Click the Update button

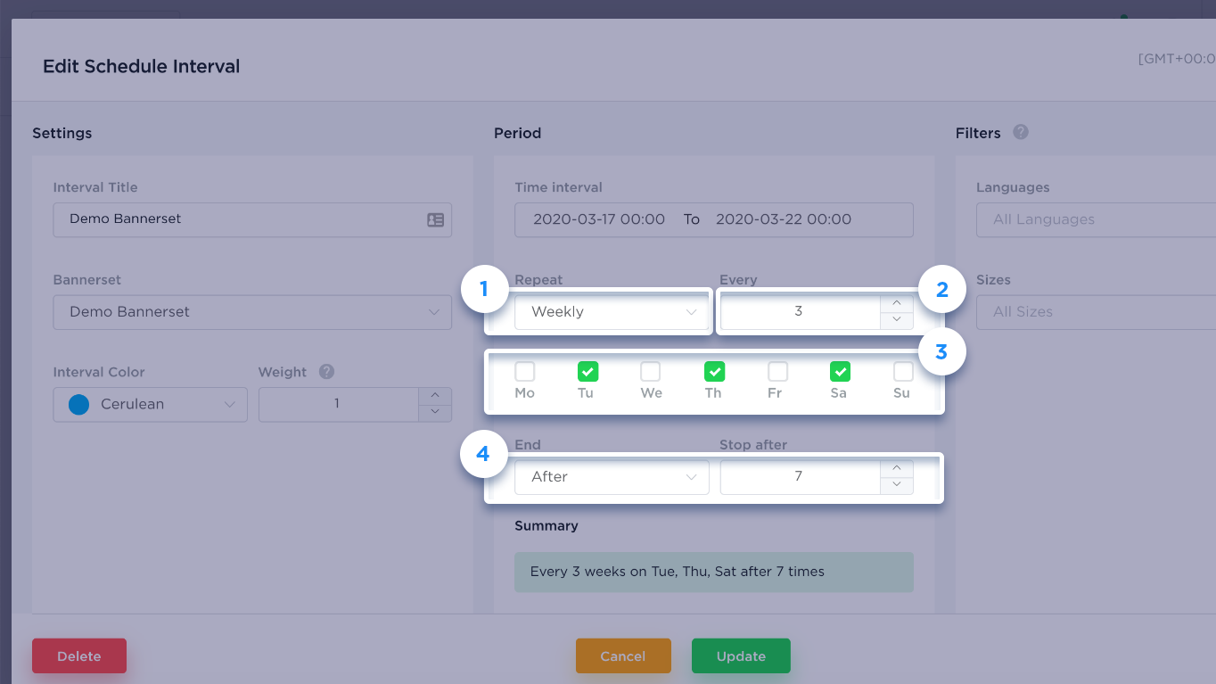click(741, 656)
